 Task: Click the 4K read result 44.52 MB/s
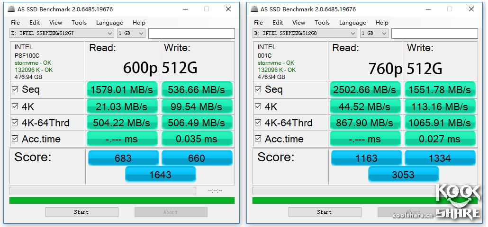point(365,106)
